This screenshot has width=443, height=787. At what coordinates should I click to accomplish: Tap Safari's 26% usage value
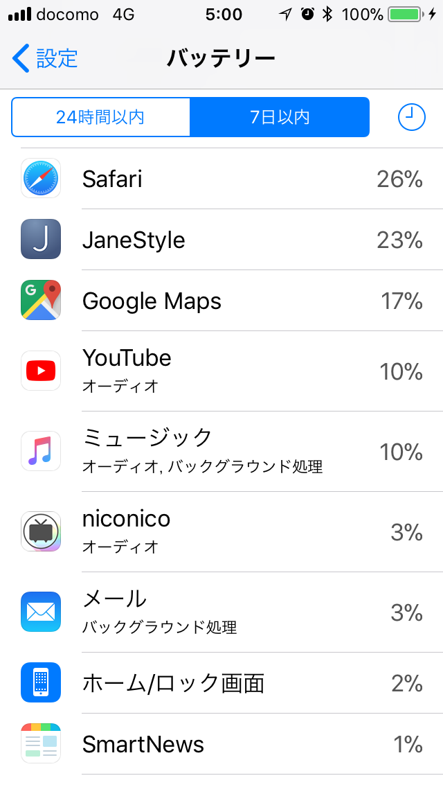(x=399, y=179)
